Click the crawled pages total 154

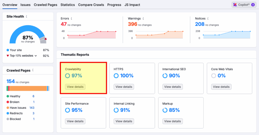pos(11,81)
